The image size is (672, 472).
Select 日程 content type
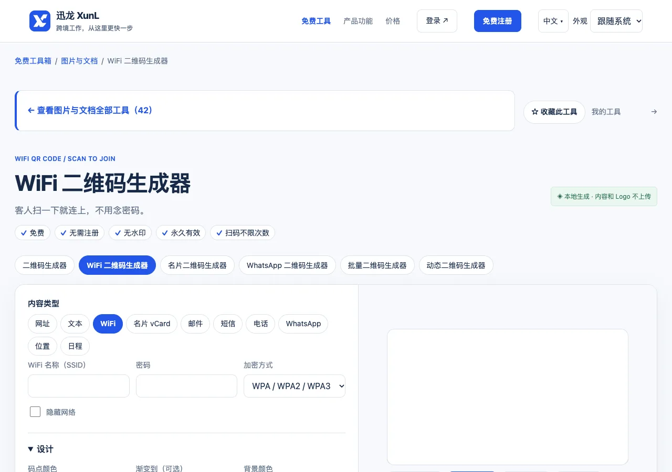(x=75, y=346)
